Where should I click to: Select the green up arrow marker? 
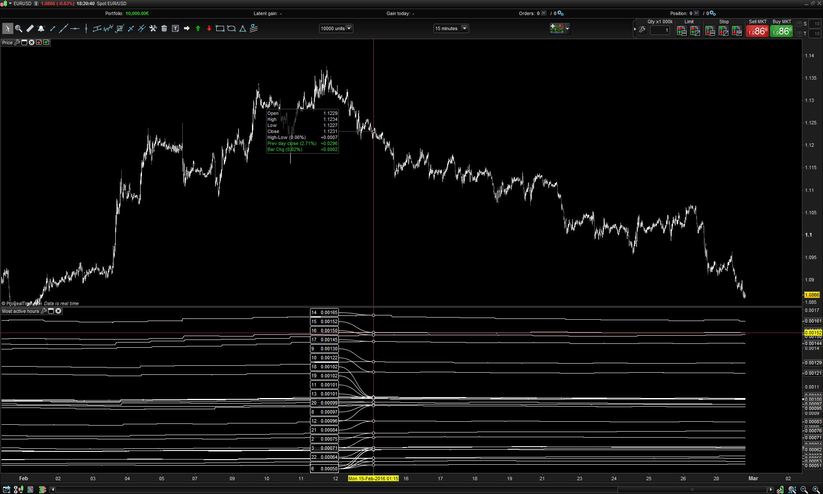coord(198,28)
